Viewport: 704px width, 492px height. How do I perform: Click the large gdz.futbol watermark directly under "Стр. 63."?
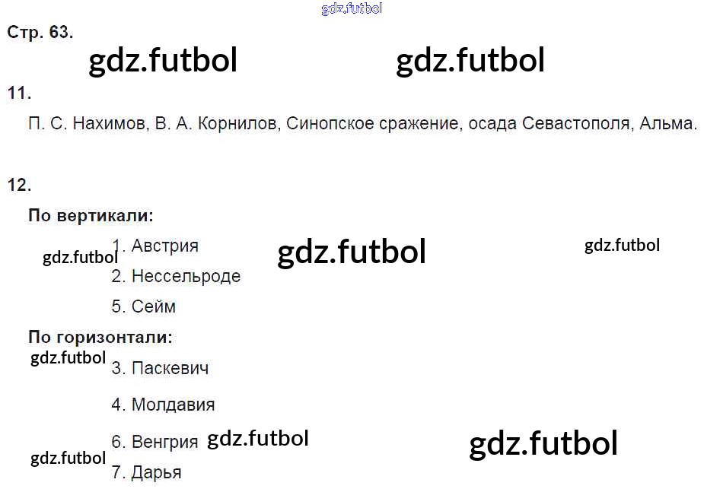[163, 61]
